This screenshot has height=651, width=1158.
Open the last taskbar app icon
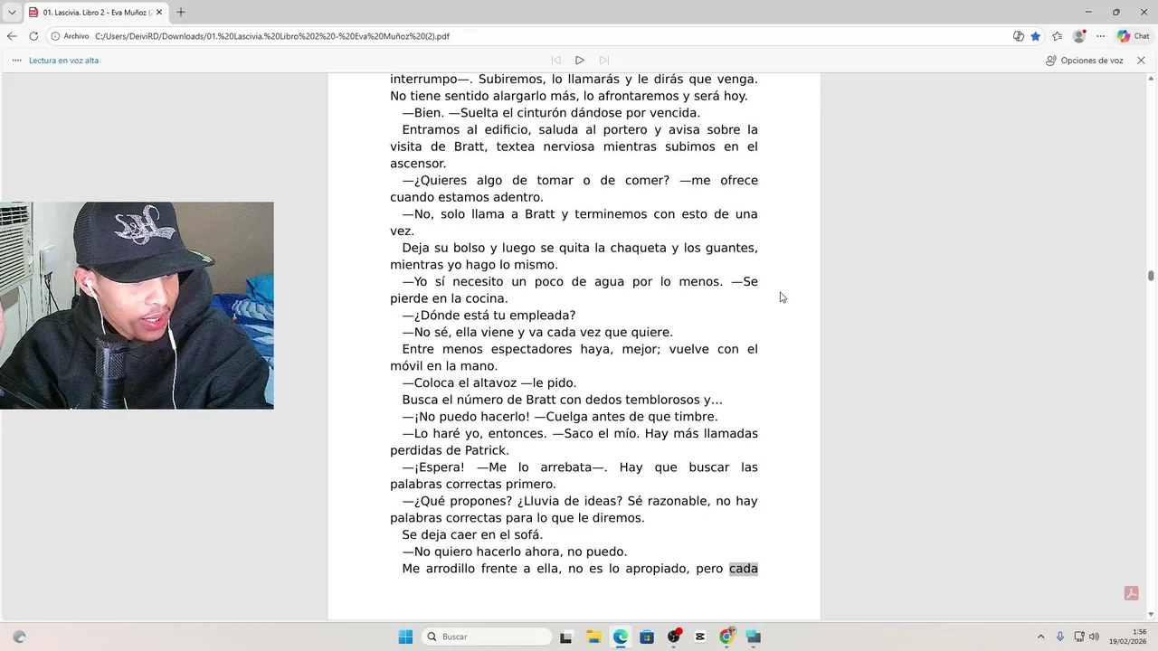(x=754, y=637)
